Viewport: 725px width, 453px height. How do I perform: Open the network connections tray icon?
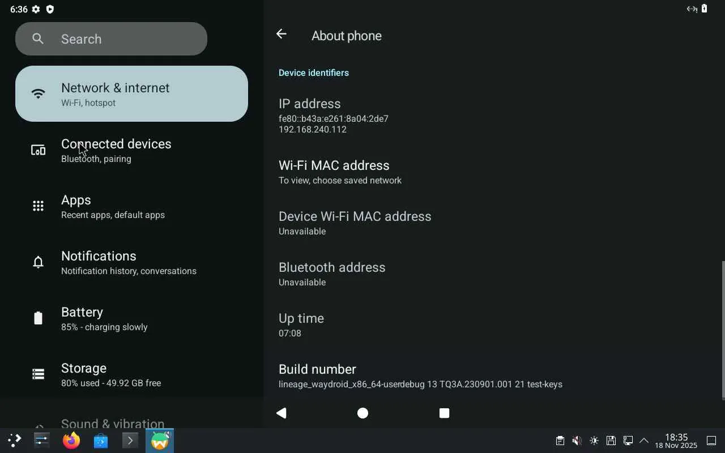[x=628, y=441]
